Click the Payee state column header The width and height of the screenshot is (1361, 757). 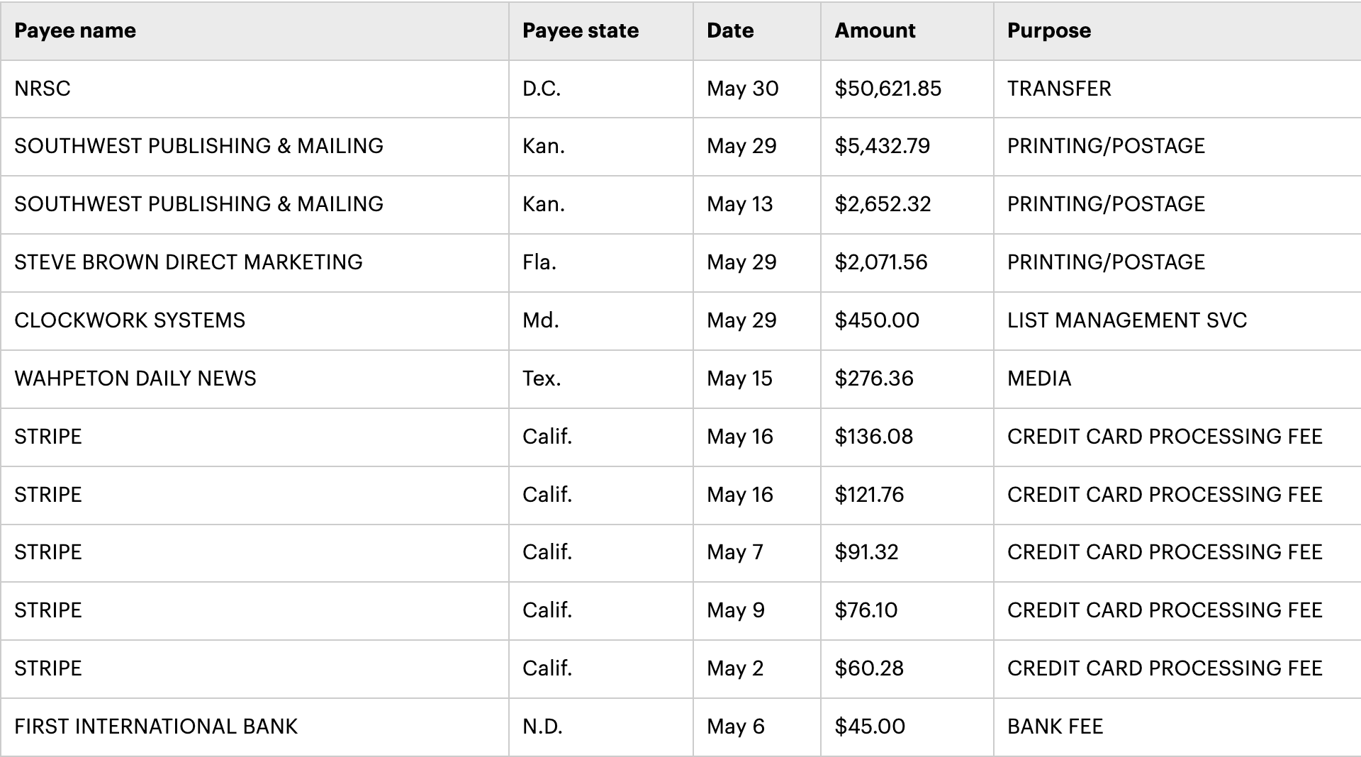[580, 30]
